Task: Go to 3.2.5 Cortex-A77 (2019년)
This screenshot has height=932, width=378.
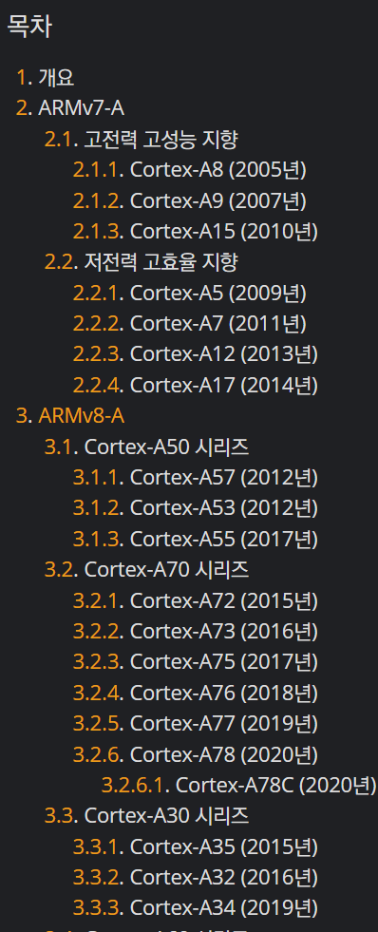Action: point(196,724)
